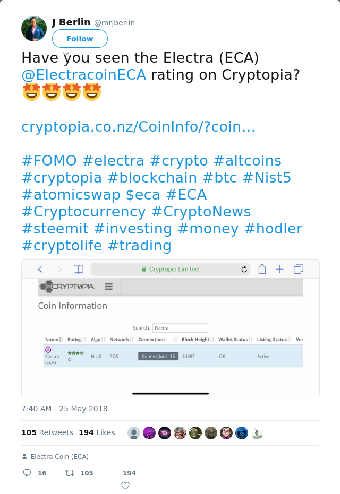Sort the table by Block Height

(197, 339)
